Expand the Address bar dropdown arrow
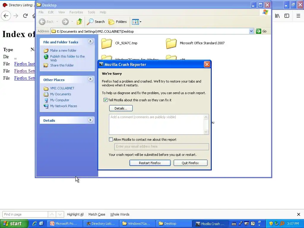 coord(251,31)
